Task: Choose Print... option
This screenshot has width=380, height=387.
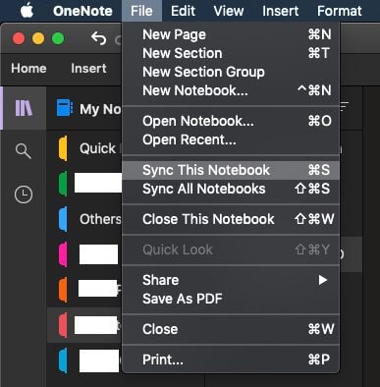Action: coord(231,359)
